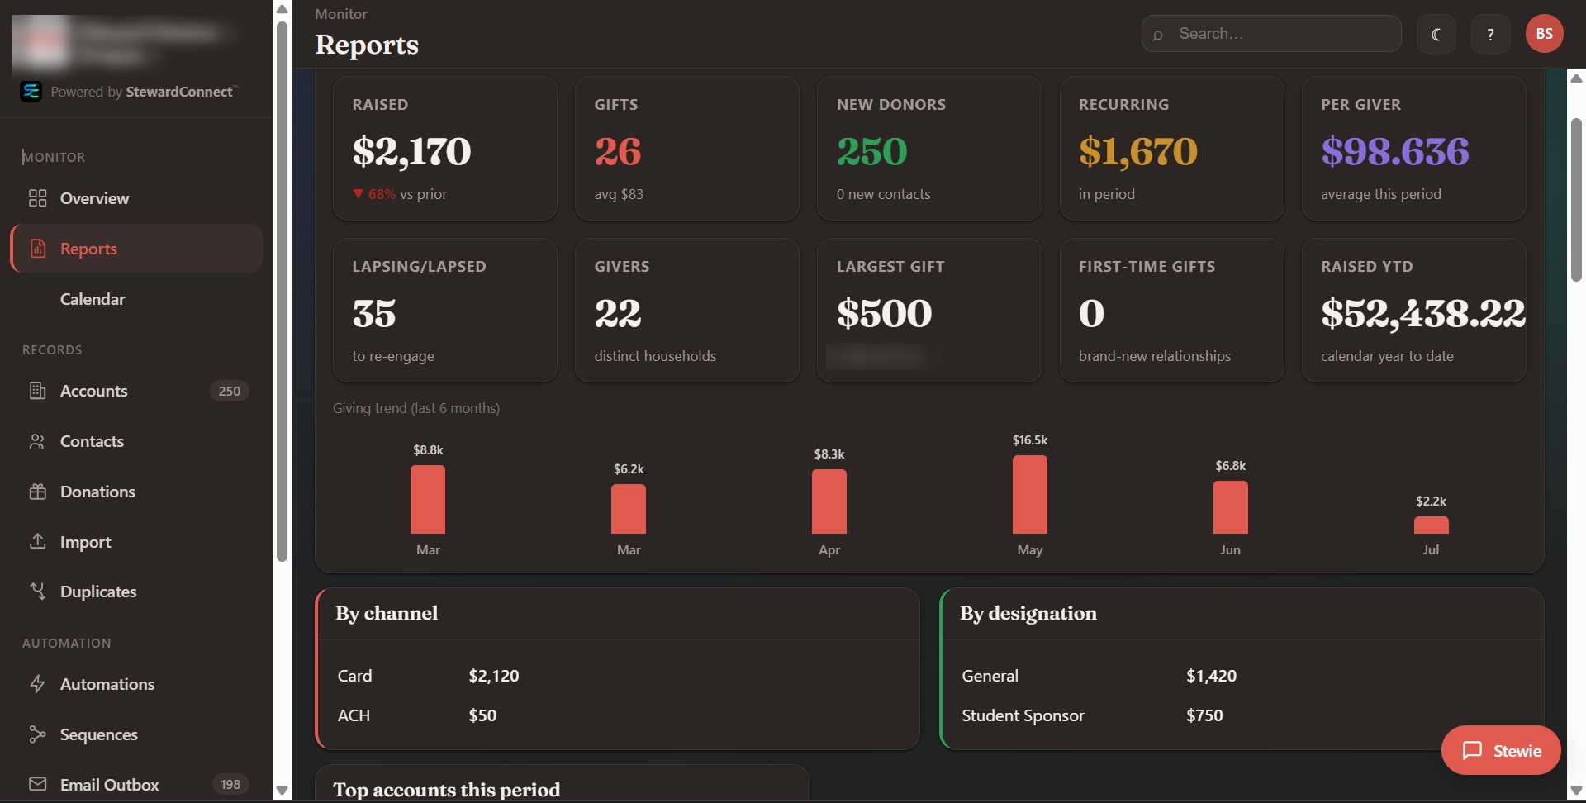Click the sidebar scroll-down arrow
The height and width of the screenshot is (803, 1586).
point(282,791)
